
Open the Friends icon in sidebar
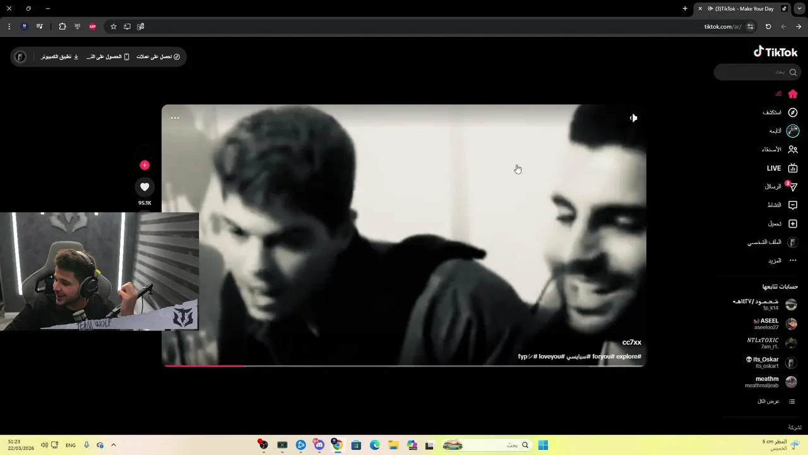(x=793, y=150)
